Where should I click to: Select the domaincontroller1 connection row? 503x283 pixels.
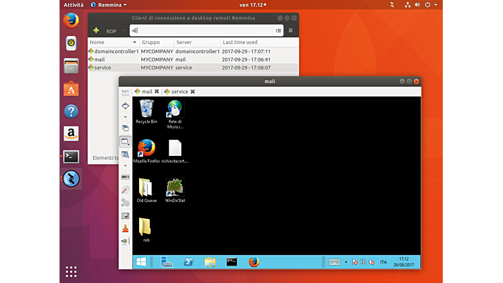point(114,51)
